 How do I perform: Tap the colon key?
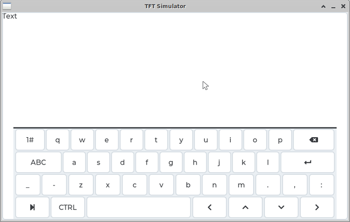click(x=322, y=185)
